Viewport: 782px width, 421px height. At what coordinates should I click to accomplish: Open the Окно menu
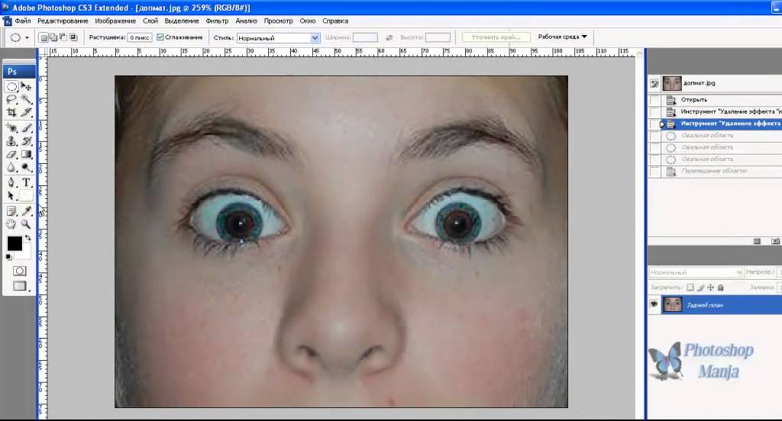[308, 21]
